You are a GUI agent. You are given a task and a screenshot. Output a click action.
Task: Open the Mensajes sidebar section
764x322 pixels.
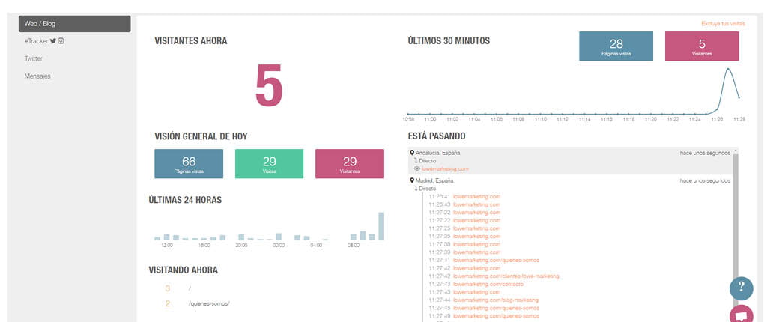point(37,76)
